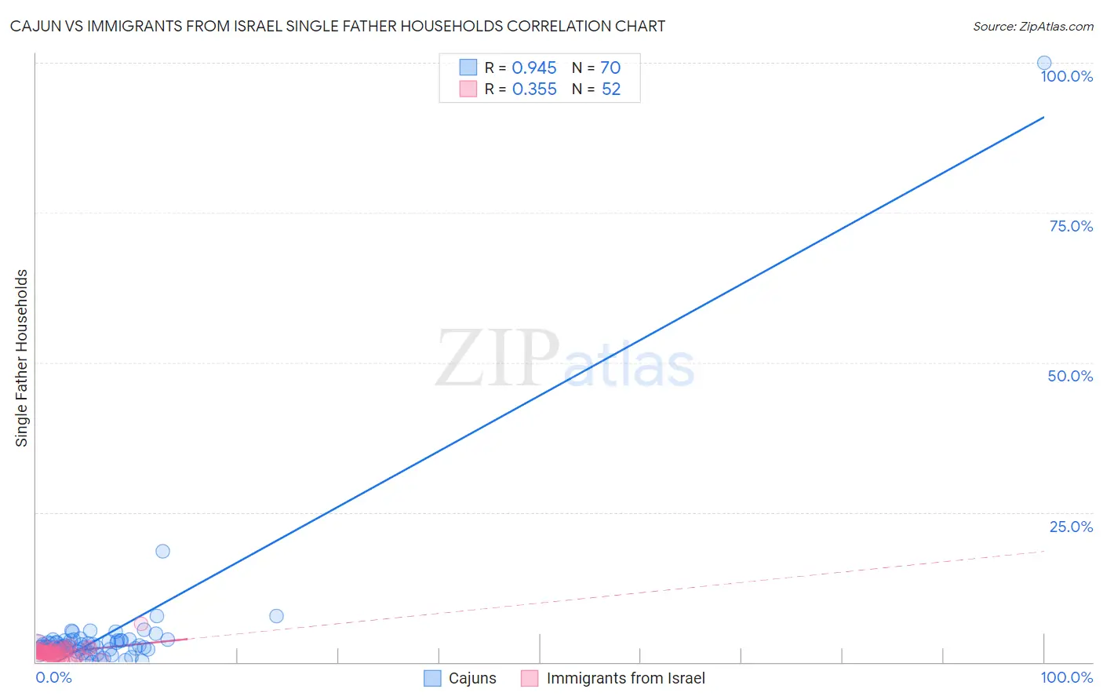
Task: Click the blue swatch in R = 0.945 box
Action: [468, 67]
